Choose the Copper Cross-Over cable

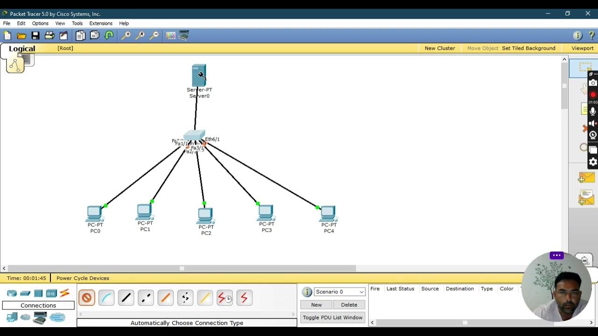click(146, 298)
